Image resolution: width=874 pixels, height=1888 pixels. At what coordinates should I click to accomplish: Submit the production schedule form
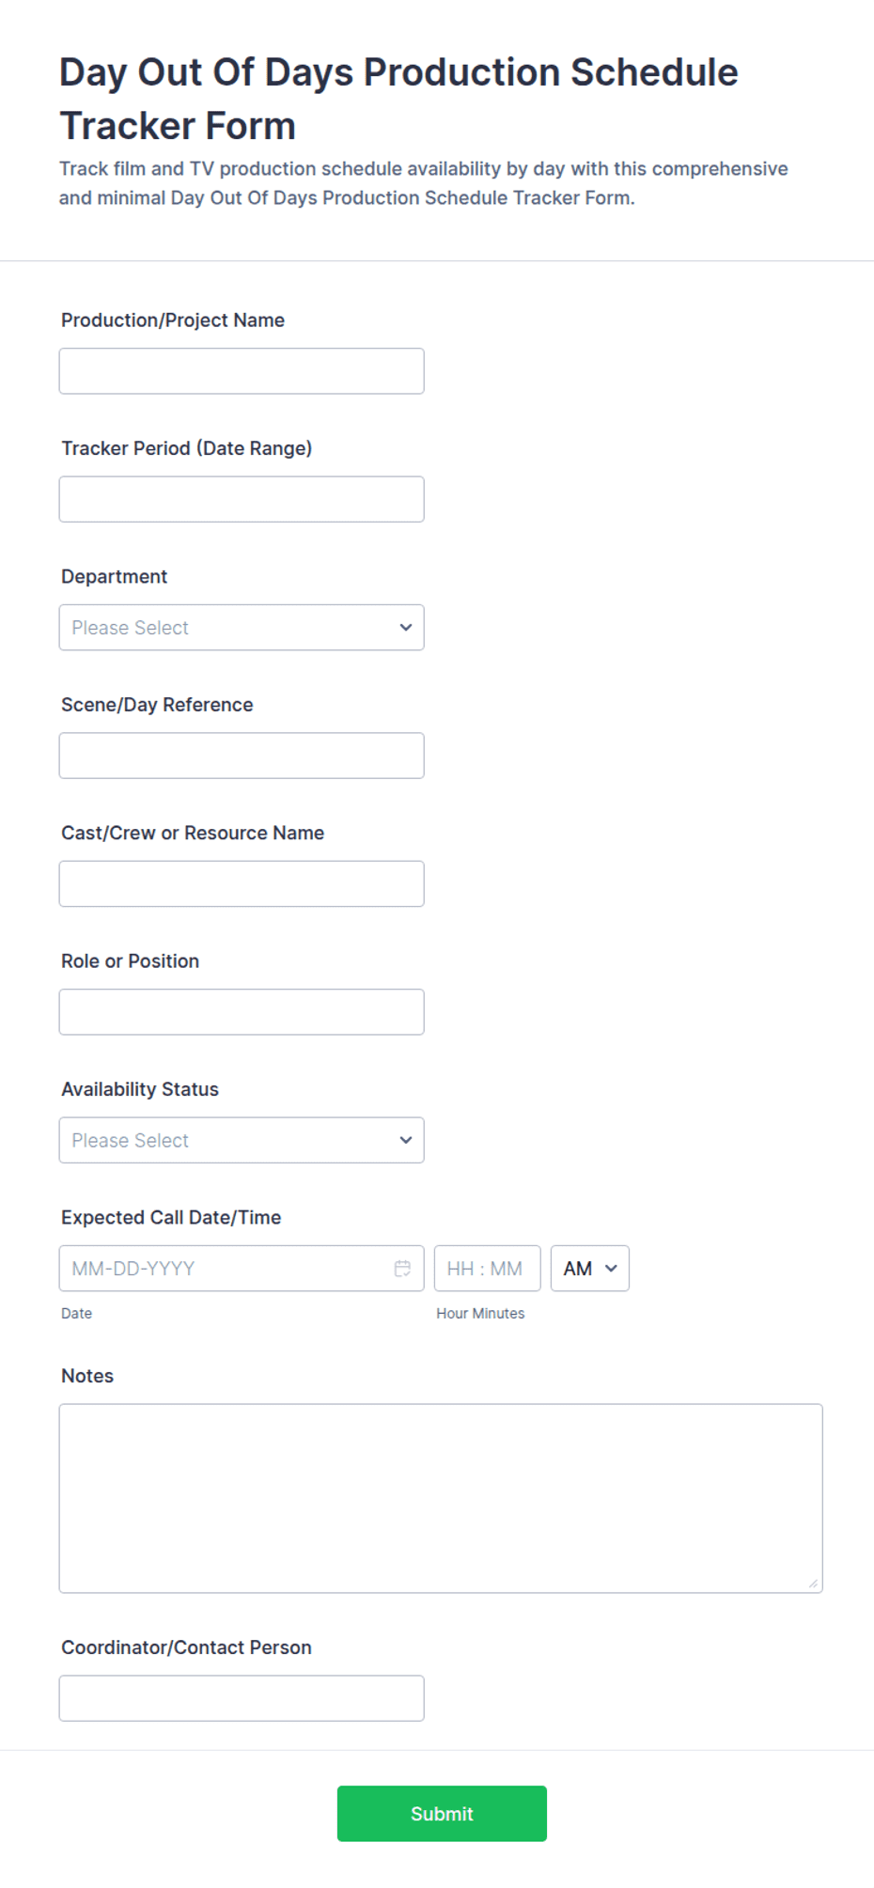442,1814
